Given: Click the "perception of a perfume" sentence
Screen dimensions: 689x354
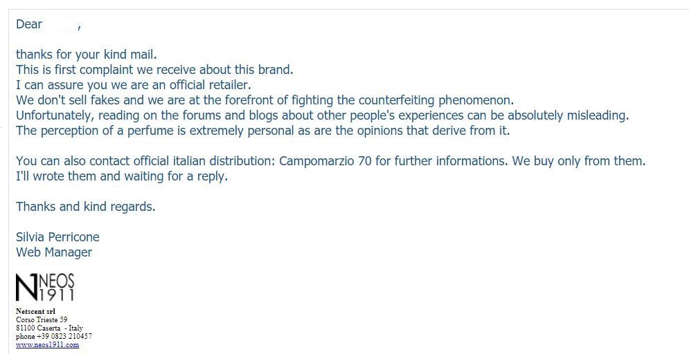Looking at the screenshot, I should pyautogui.click(x=262, y=131).
